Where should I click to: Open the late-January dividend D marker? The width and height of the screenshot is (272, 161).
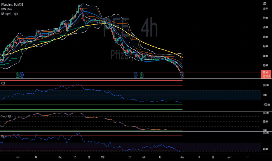pos(135,75)
